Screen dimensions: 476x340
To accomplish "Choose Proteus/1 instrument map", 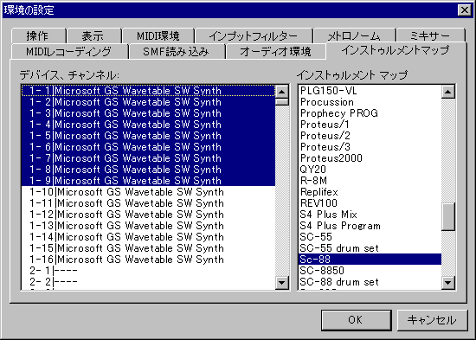I will tap(370, 125).
